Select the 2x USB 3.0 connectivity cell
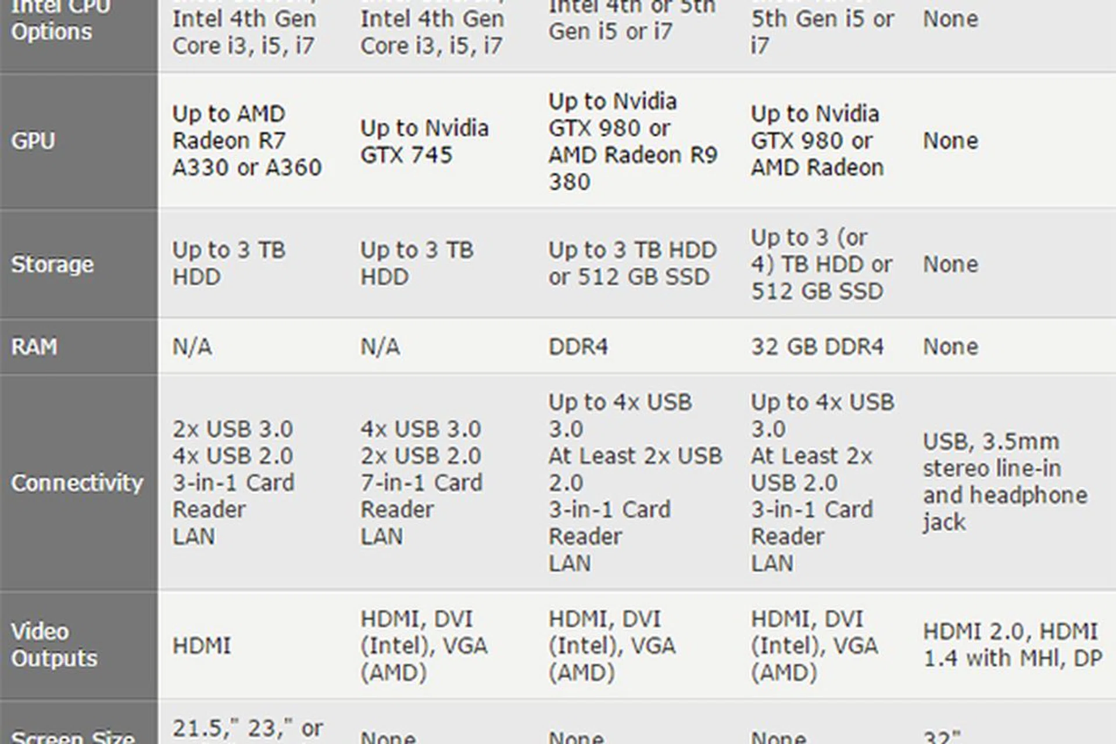This screenshot has width=1116, height=744. (x=233, y=482)
